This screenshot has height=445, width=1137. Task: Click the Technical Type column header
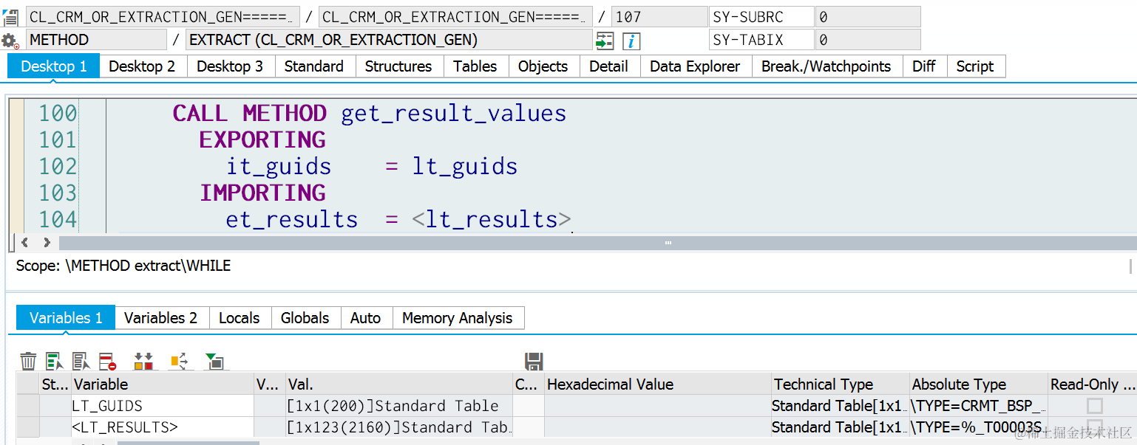[840, 384]
